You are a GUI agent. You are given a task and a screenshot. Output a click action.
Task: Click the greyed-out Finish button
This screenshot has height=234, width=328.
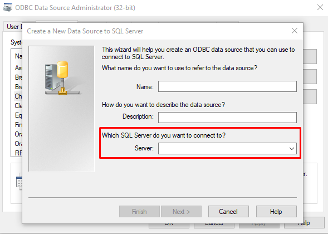[x=139, y=211]
